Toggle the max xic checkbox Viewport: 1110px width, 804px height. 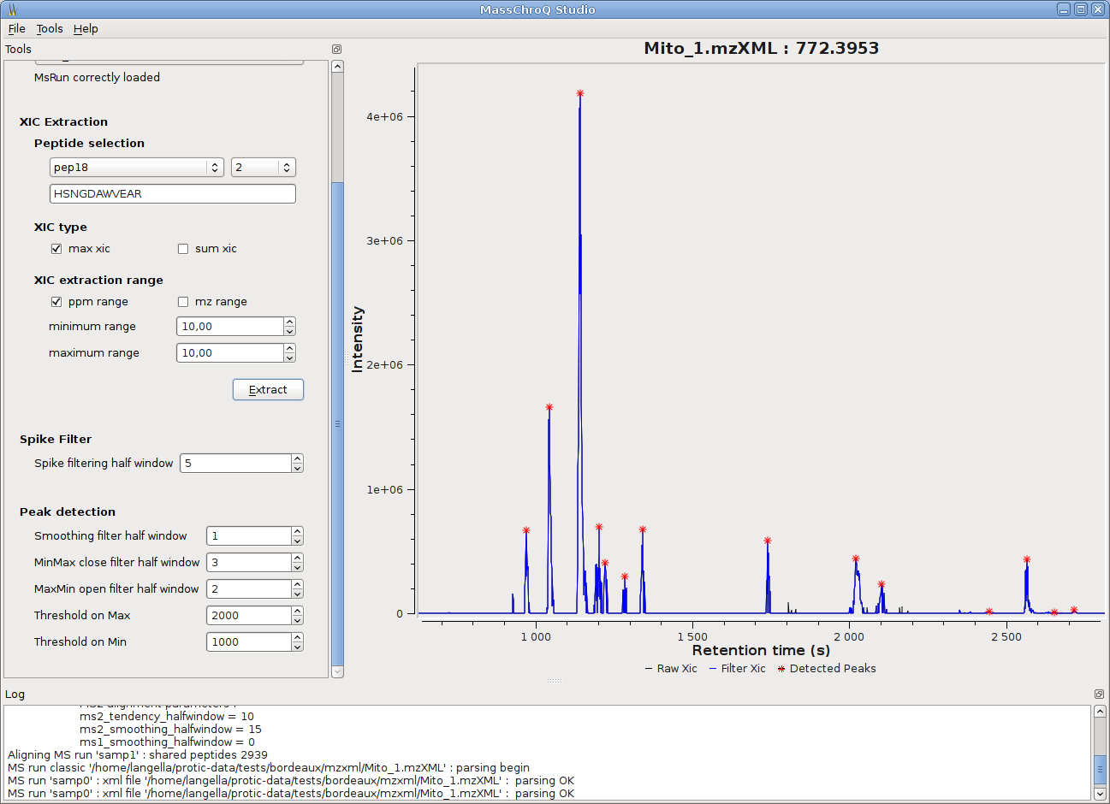click(56, 249)
